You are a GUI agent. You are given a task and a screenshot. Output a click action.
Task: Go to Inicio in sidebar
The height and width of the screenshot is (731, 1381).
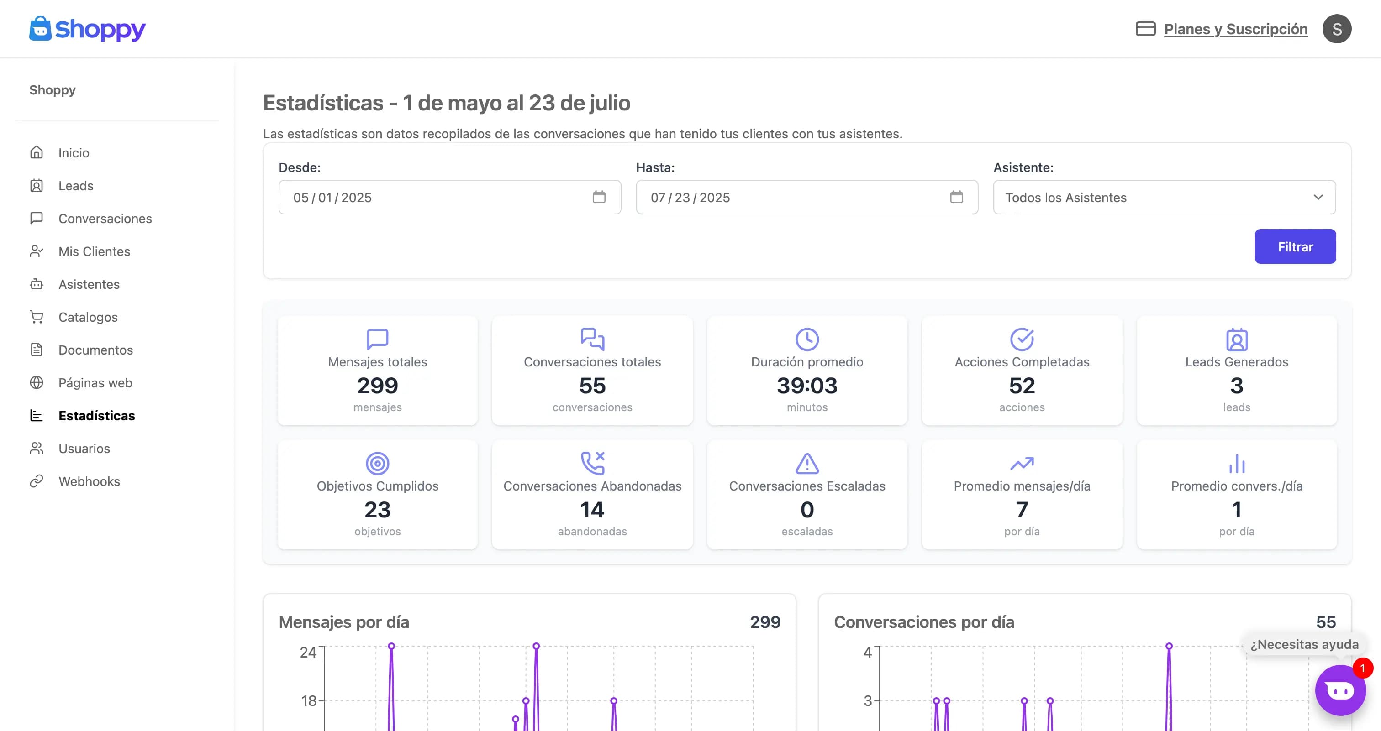(74, 152)
